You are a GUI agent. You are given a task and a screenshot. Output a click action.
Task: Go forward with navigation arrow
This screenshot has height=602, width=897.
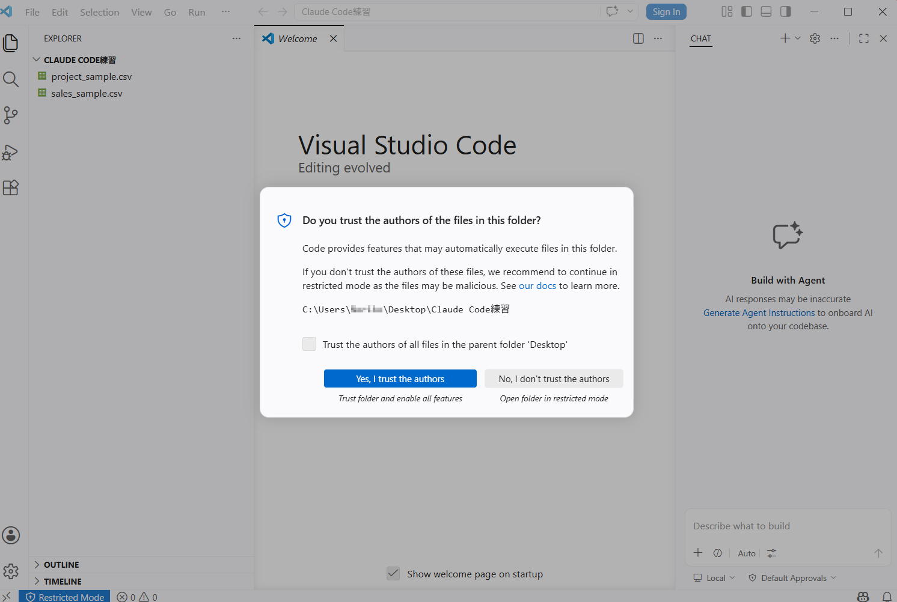pyautogui.click(x=283, y=12)
